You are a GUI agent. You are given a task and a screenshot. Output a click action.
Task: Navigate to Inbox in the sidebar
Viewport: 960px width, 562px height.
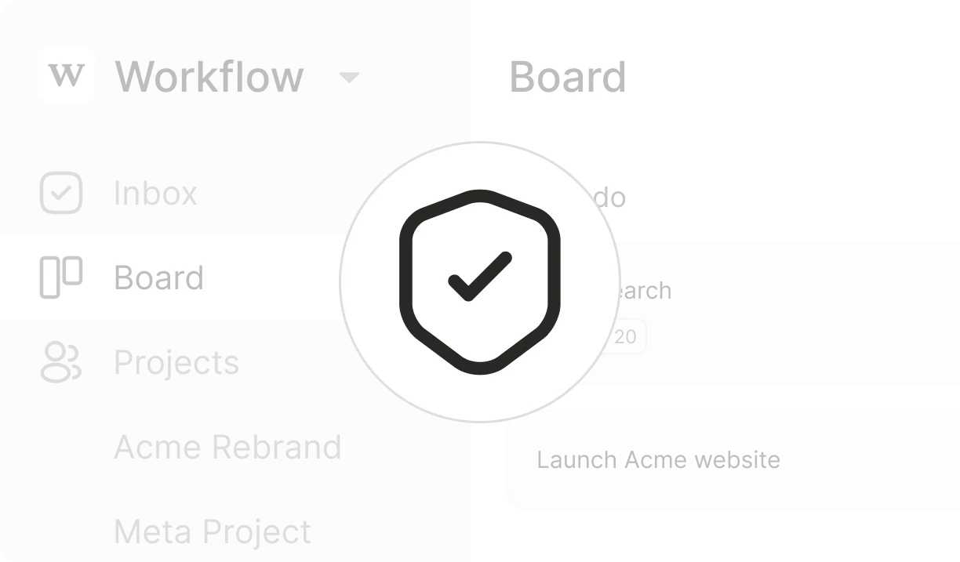[155, 193]
